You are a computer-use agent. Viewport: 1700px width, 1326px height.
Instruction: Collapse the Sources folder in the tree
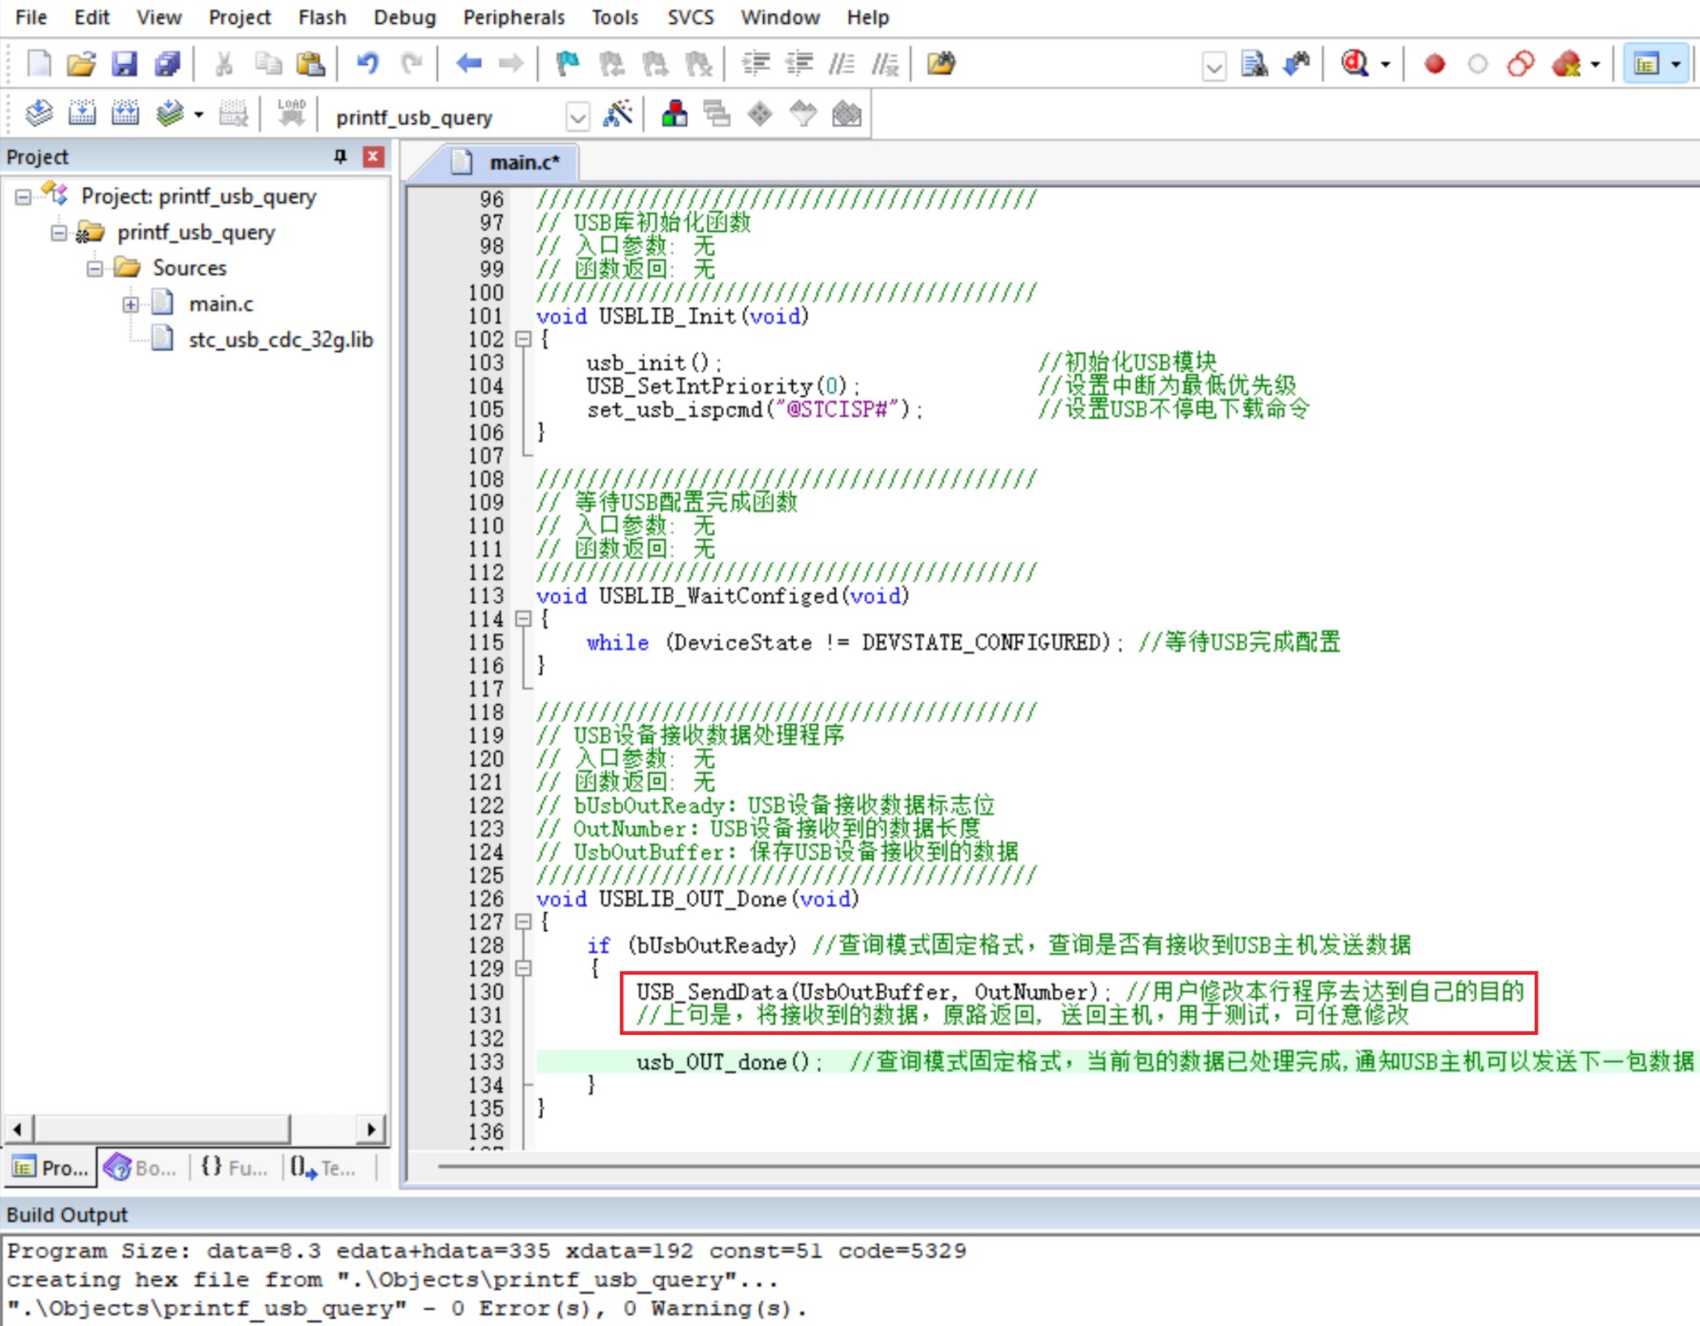(94, 268)
